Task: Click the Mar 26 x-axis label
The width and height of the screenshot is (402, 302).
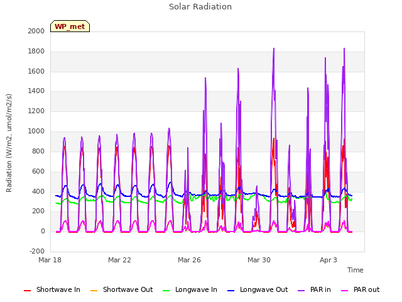Action: [189, 260]
